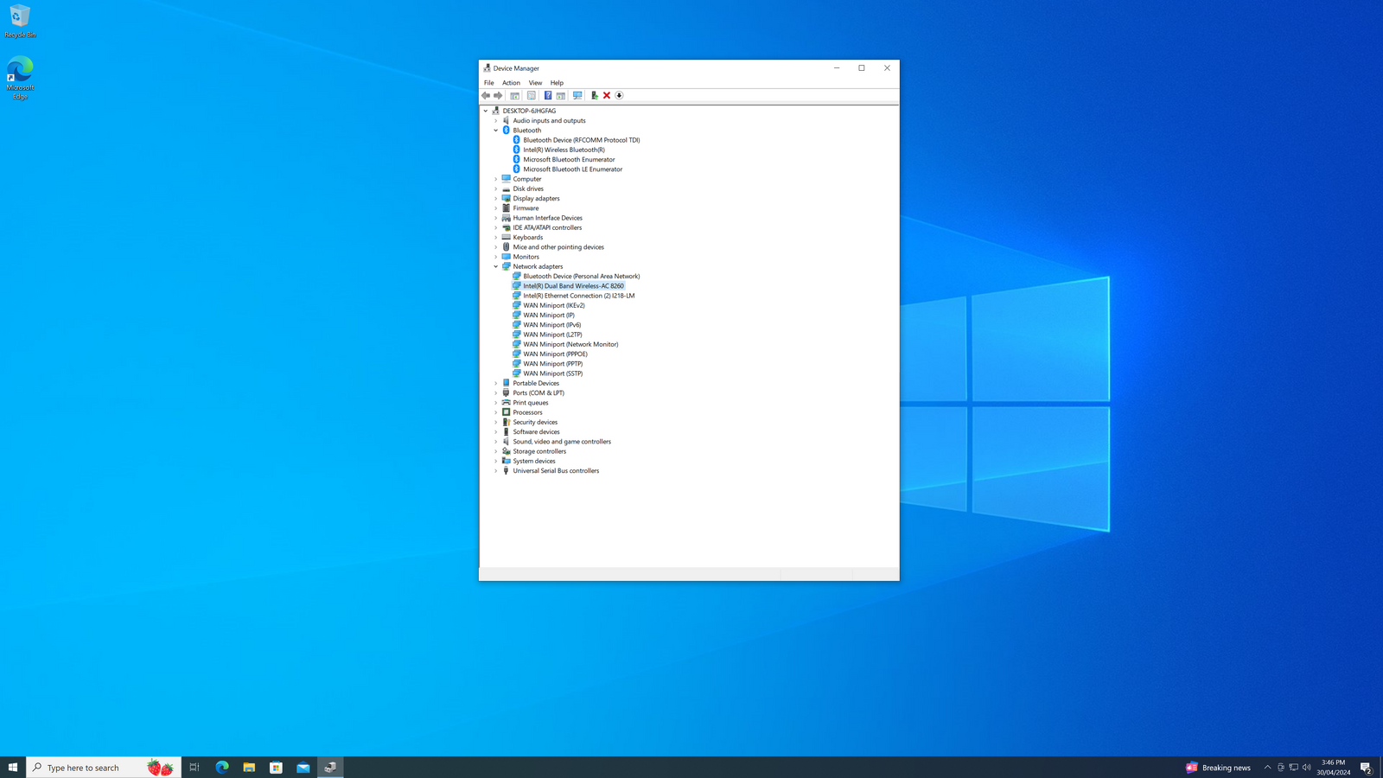
Task: Expand Universal Serial Bus controllers
Action: [x=496, y=471]
